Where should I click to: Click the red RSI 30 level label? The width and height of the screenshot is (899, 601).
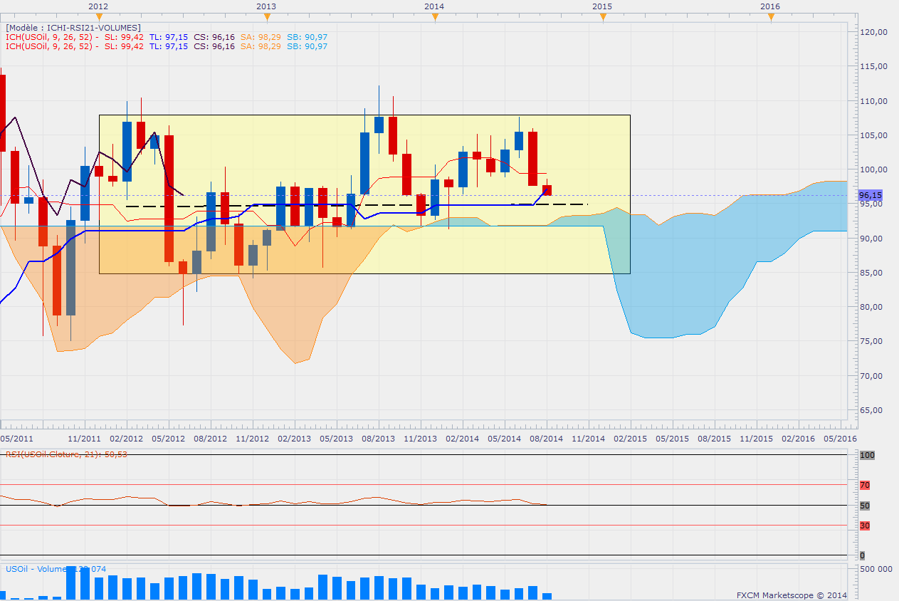tap(865, 526)
